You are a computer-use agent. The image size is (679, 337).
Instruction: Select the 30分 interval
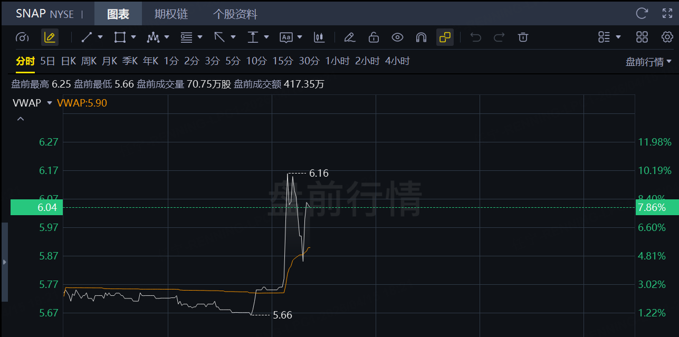click(309, 61)
